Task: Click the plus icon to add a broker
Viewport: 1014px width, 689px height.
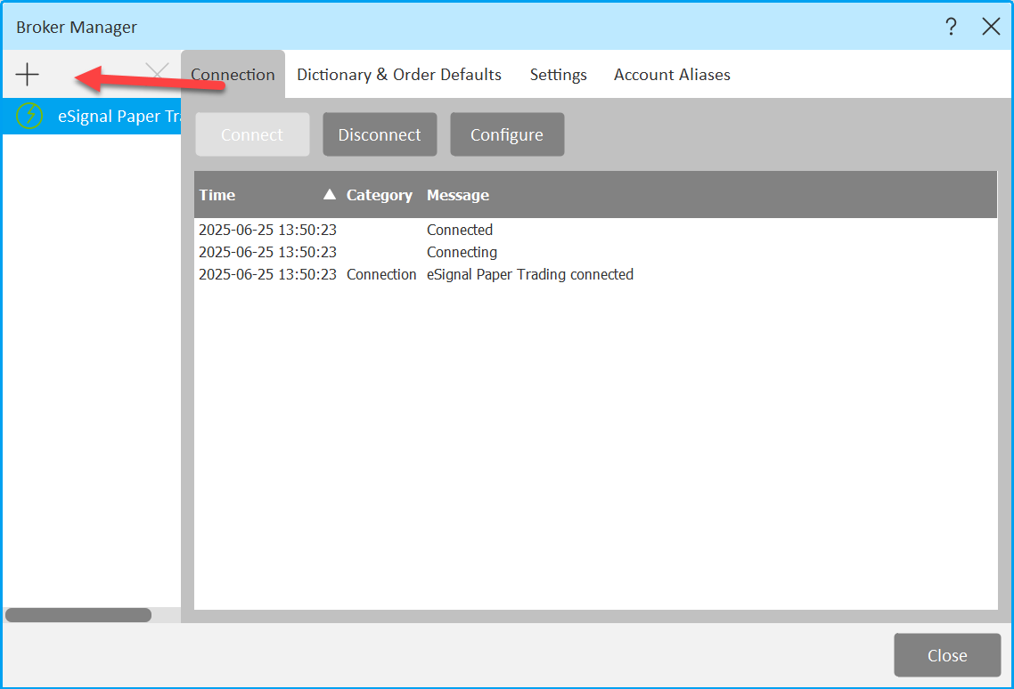Action: [28, 75]
